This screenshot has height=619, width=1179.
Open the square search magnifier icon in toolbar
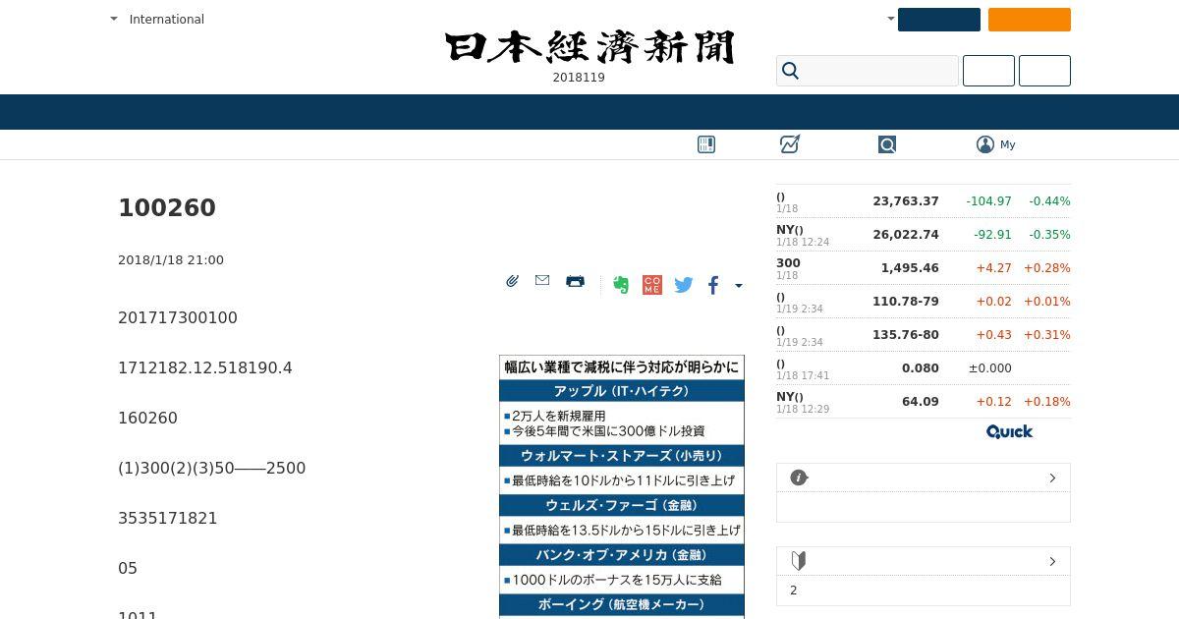[887, 144]
